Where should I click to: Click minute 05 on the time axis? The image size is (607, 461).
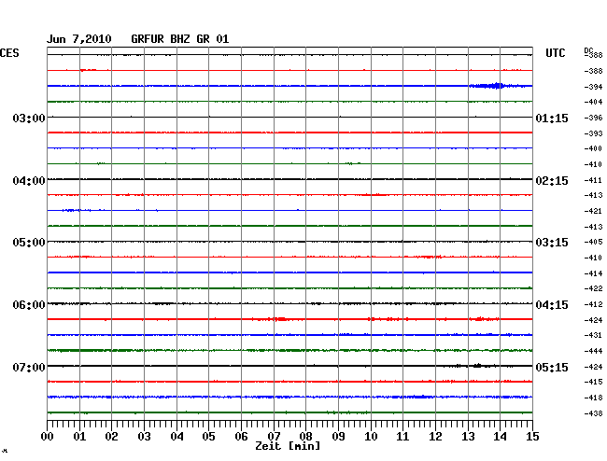coord(208,437)
